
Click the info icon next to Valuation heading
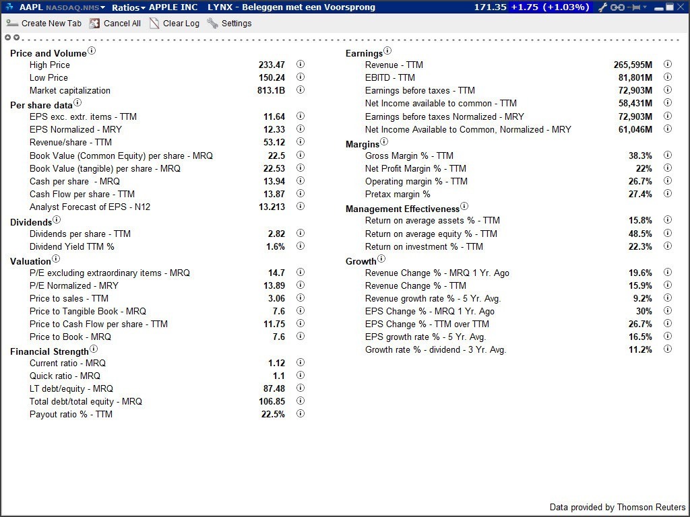coord(56,258)
